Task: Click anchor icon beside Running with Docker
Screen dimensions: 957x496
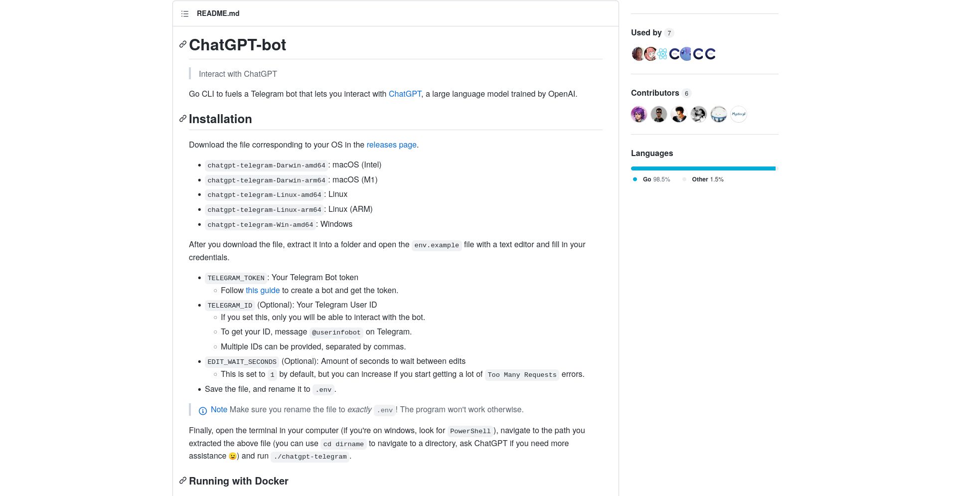Action: tap(183, 481)
